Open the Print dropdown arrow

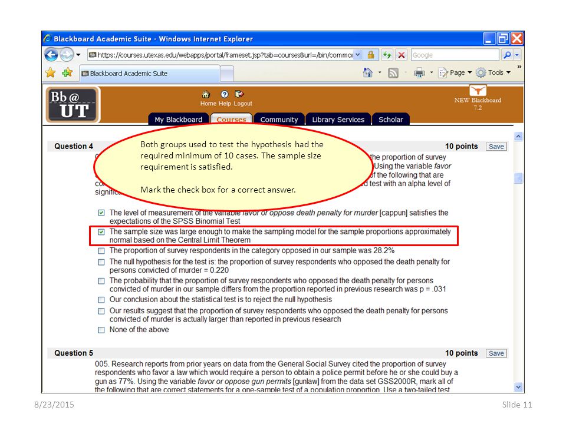coord(432,72)
